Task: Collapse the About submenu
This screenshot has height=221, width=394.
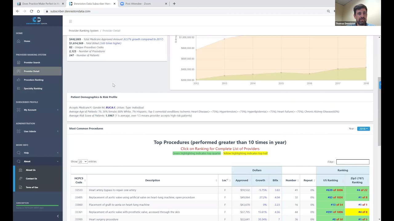Action: pos(58,161)
